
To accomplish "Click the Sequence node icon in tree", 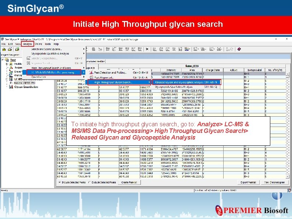I will coord(11,67).
